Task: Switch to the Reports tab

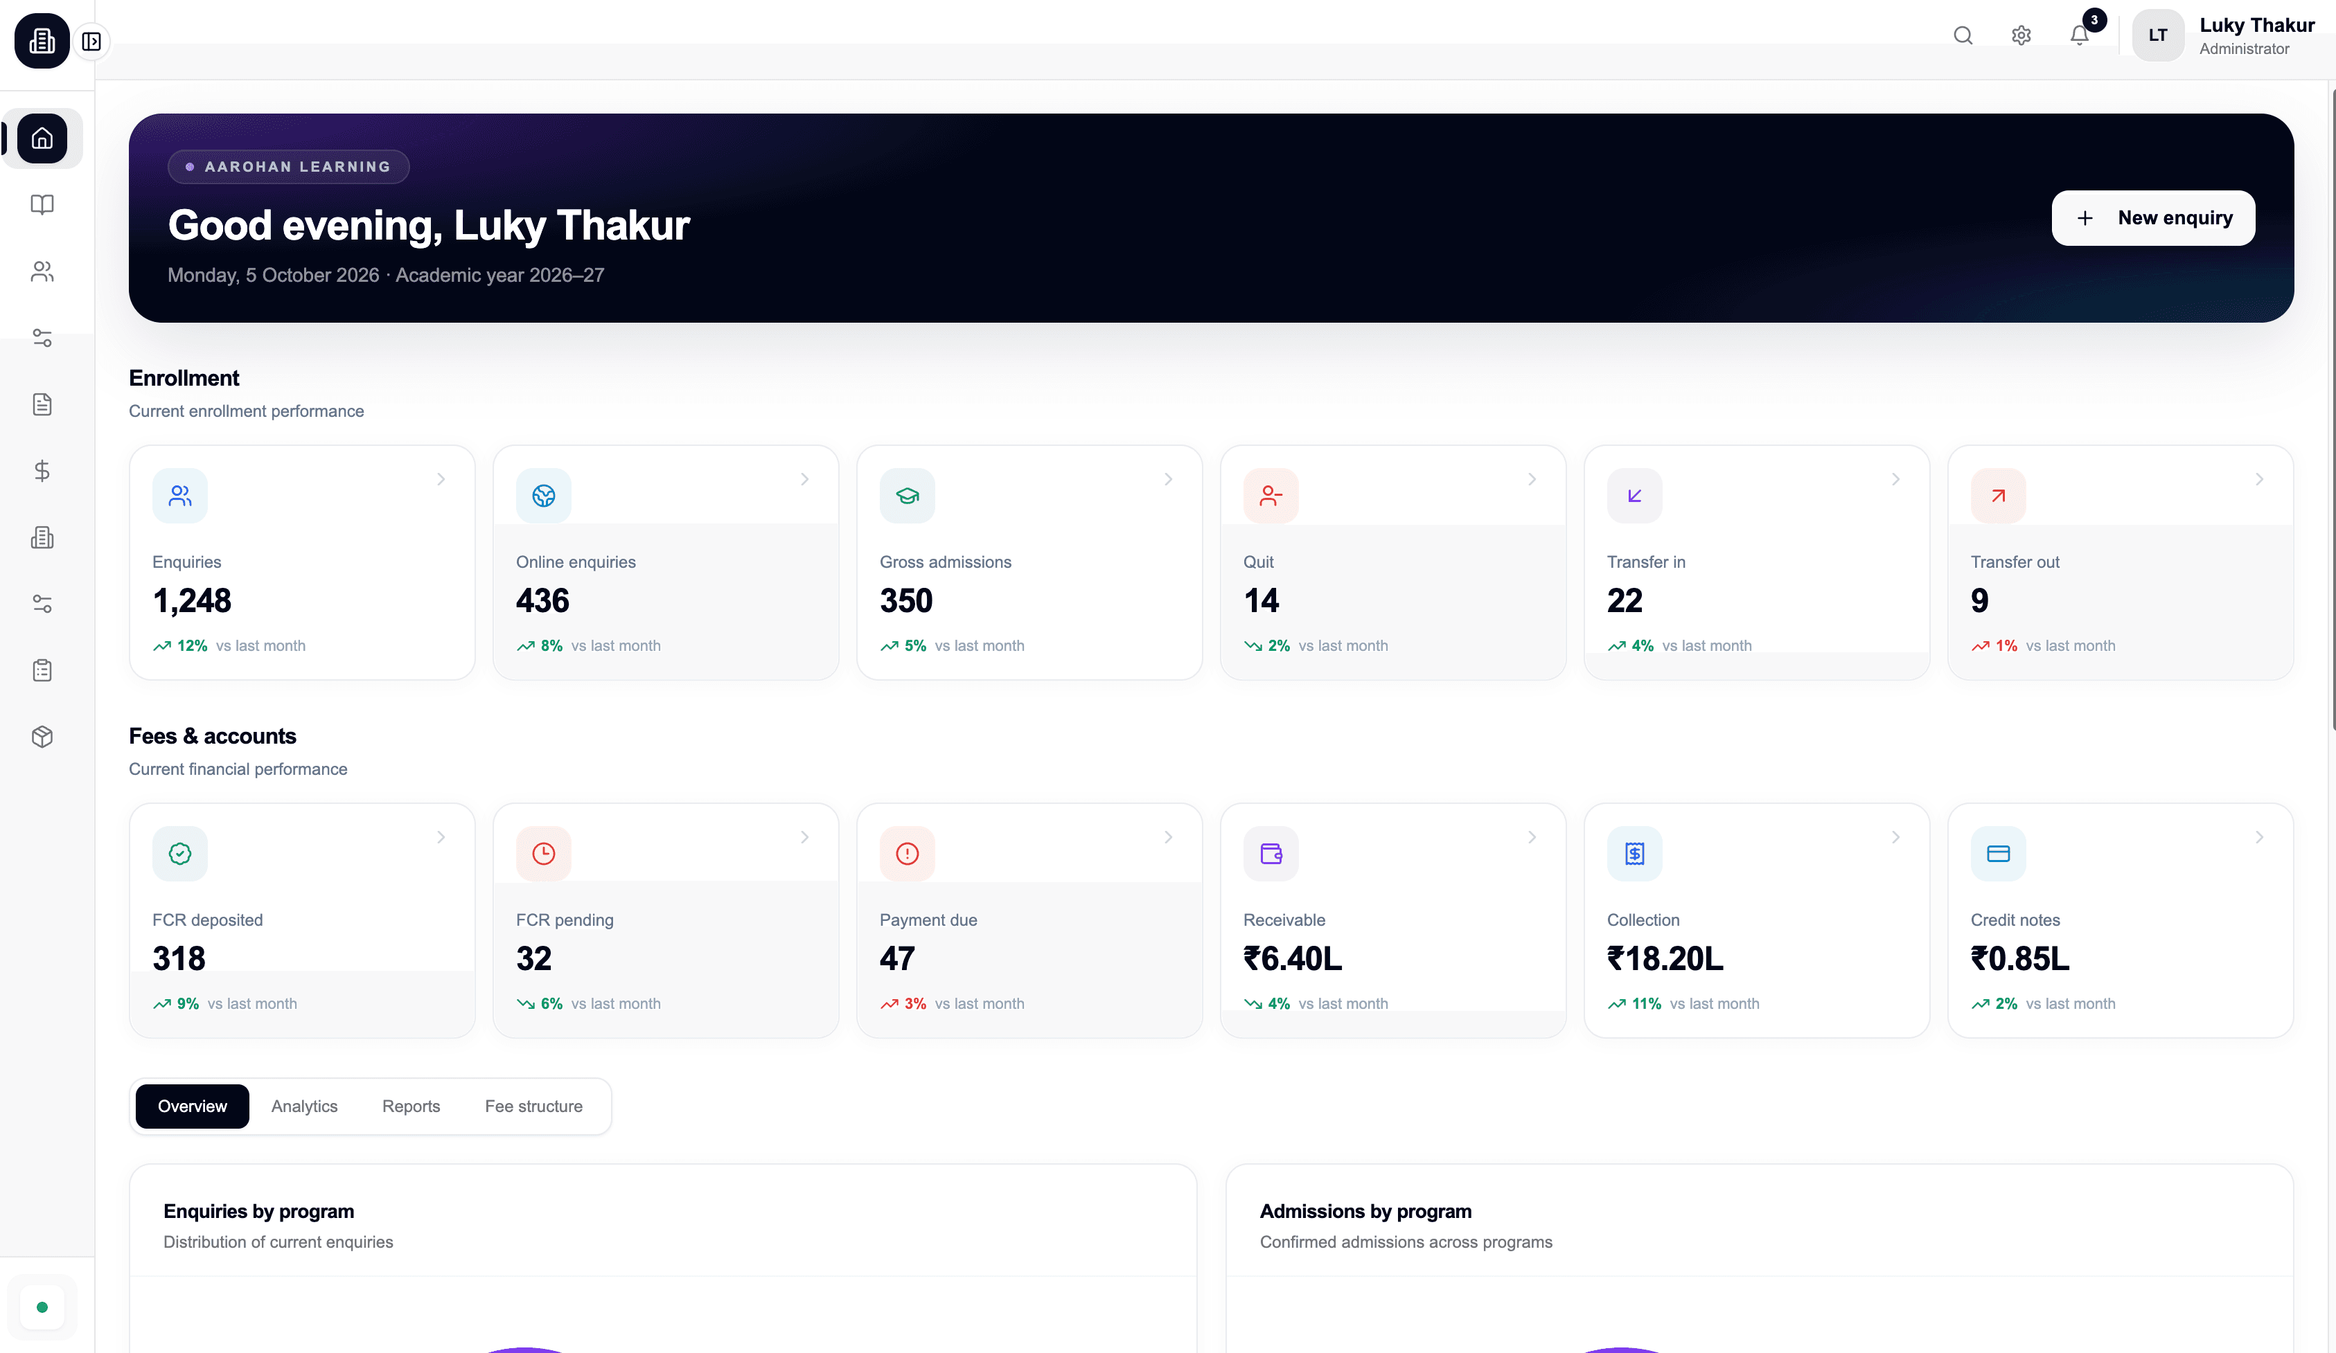Action: point(411,1106)
